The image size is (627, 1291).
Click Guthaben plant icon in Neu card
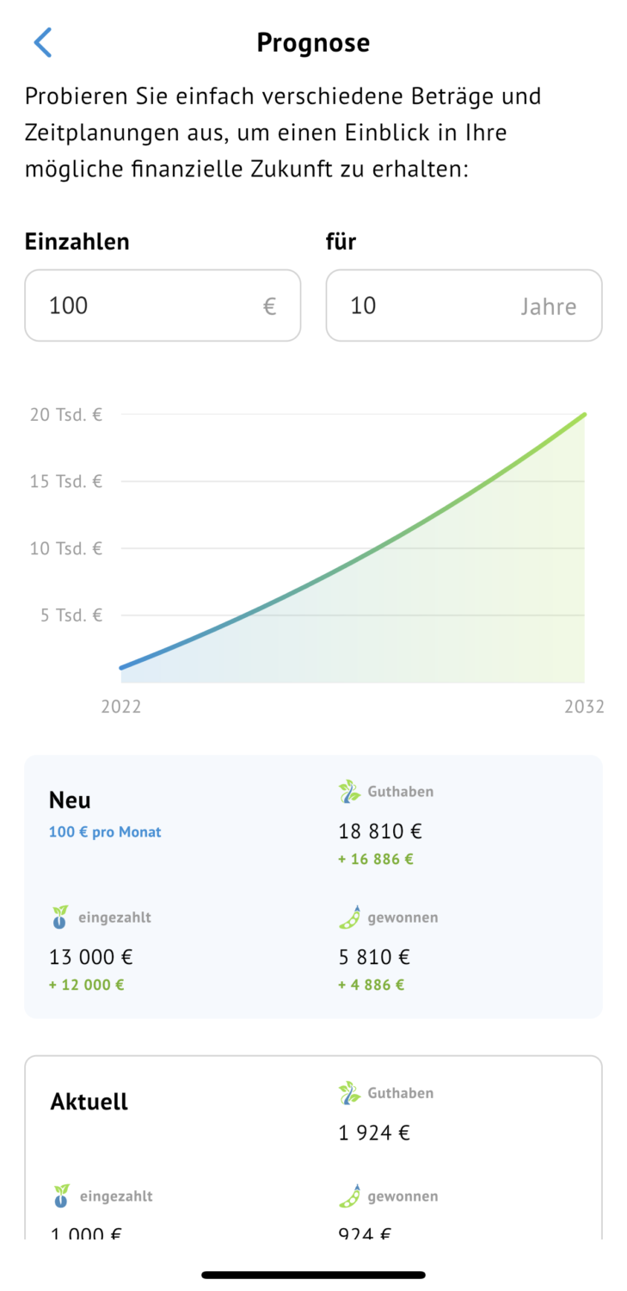[349, 792]
